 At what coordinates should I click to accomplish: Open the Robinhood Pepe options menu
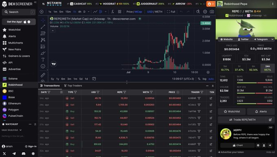(x=273, y=4)
